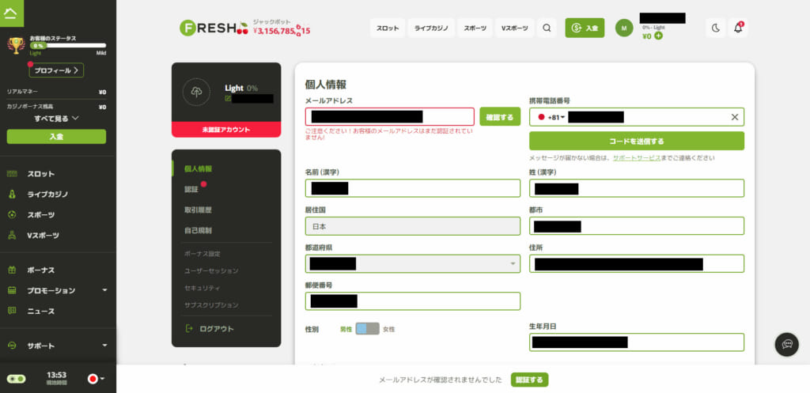This screenshot has width=810, height=393.
Task: Click the upload avatar cloud icon
Action: pyautogui.click(x=196, y=93)
